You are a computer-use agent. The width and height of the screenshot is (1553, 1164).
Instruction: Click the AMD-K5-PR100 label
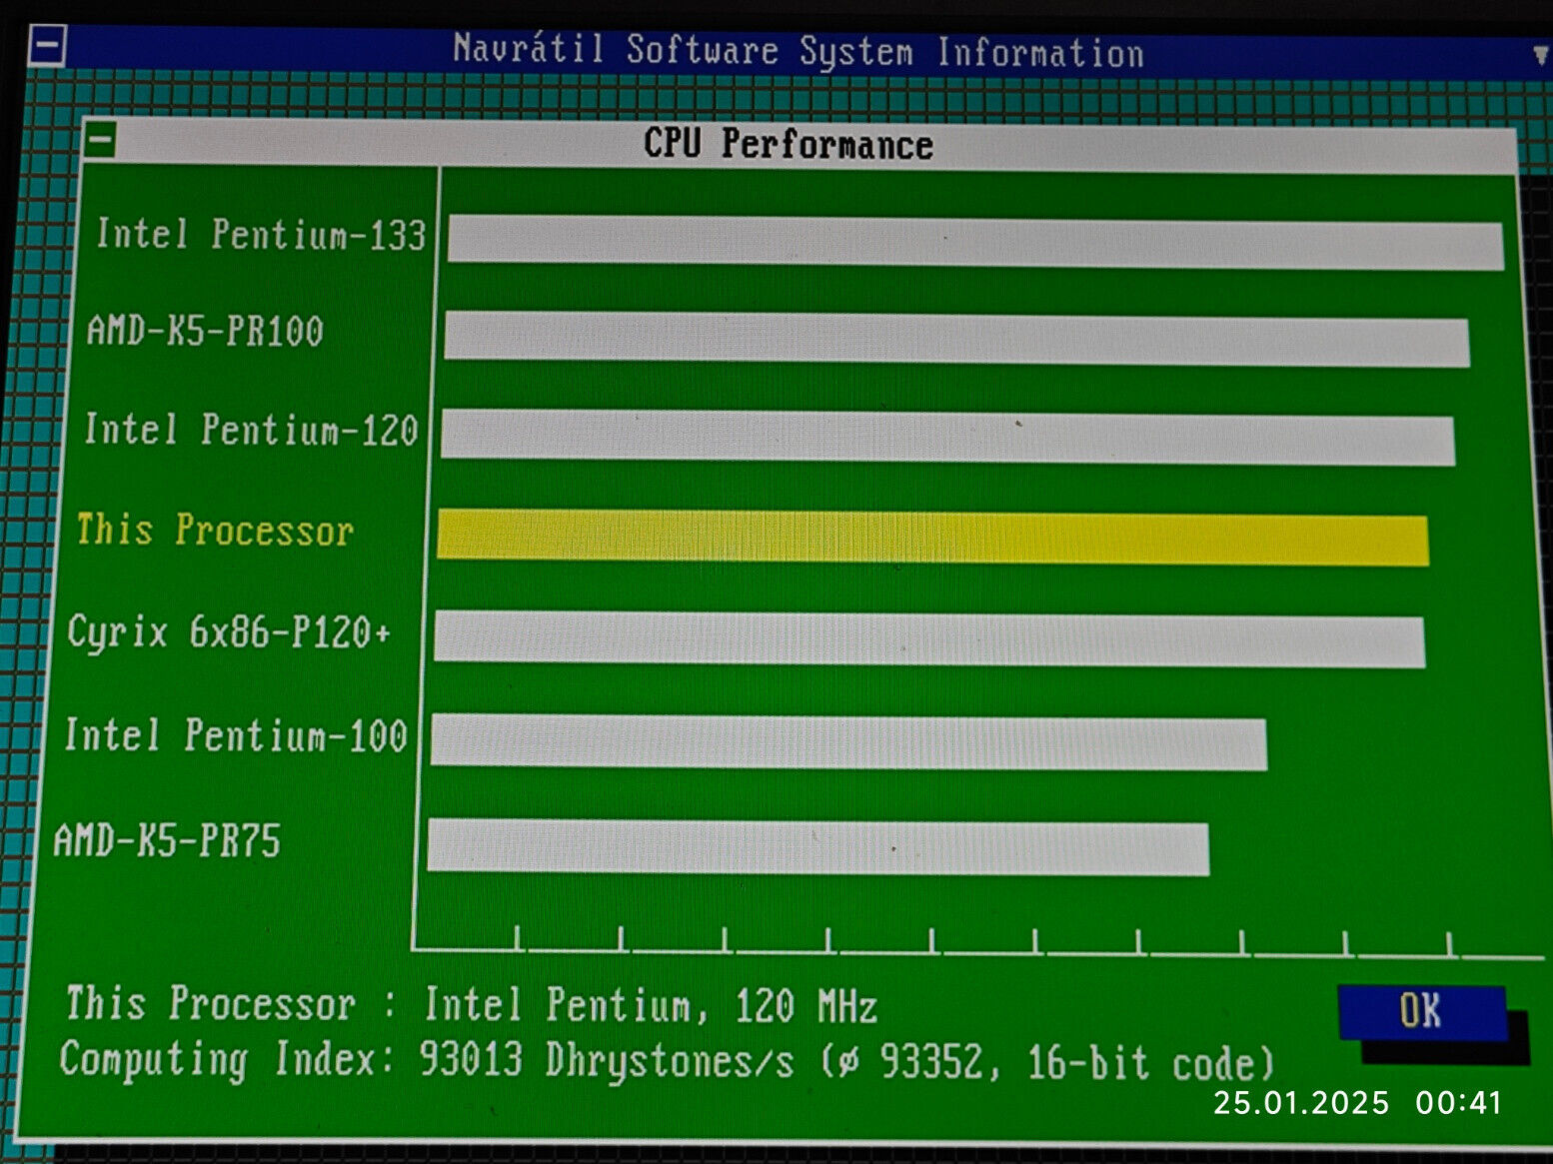click(205, 331)
